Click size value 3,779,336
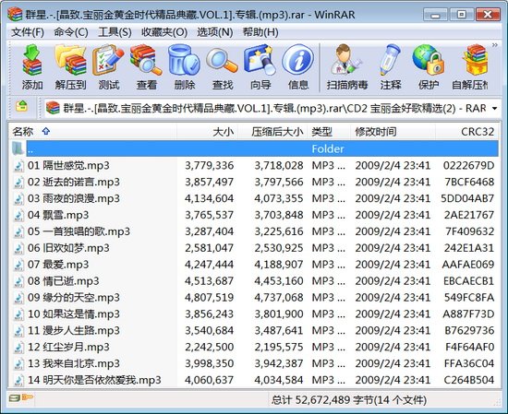The width and height of the screenshot is (508, 414). [210, 166]
